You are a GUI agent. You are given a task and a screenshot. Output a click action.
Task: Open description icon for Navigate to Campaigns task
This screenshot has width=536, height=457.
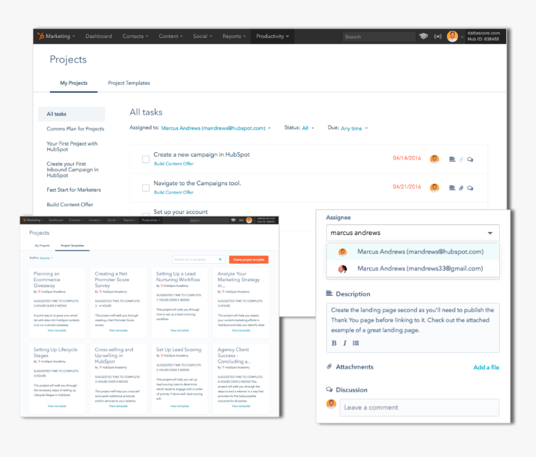[452, 188]
